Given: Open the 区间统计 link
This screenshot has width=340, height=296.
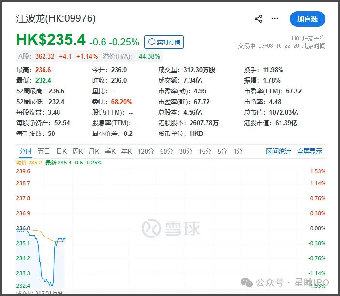Looking at the screenshot, I should click(279, 151).
